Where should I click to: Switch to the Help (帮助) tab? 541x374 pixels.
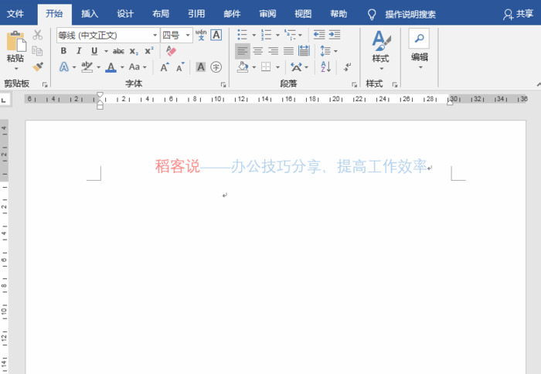click(x=339, y=14)
